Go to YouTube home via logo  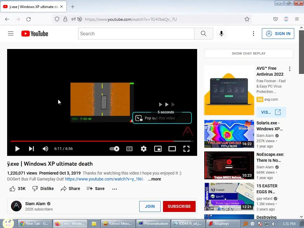click(x=35, y=34)
